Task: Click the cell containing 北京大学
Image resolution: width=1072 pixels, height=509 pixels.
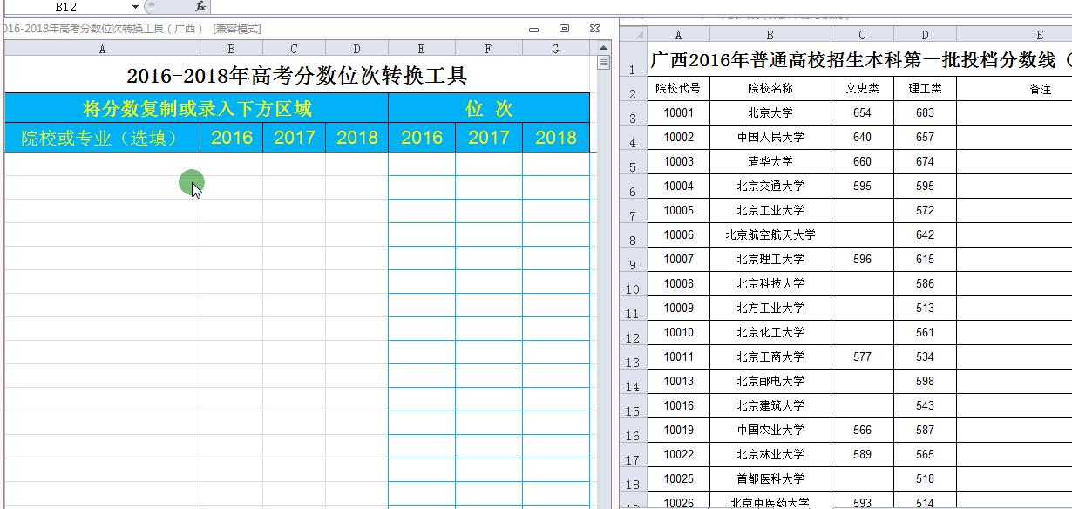Action: tap(768, 112)
